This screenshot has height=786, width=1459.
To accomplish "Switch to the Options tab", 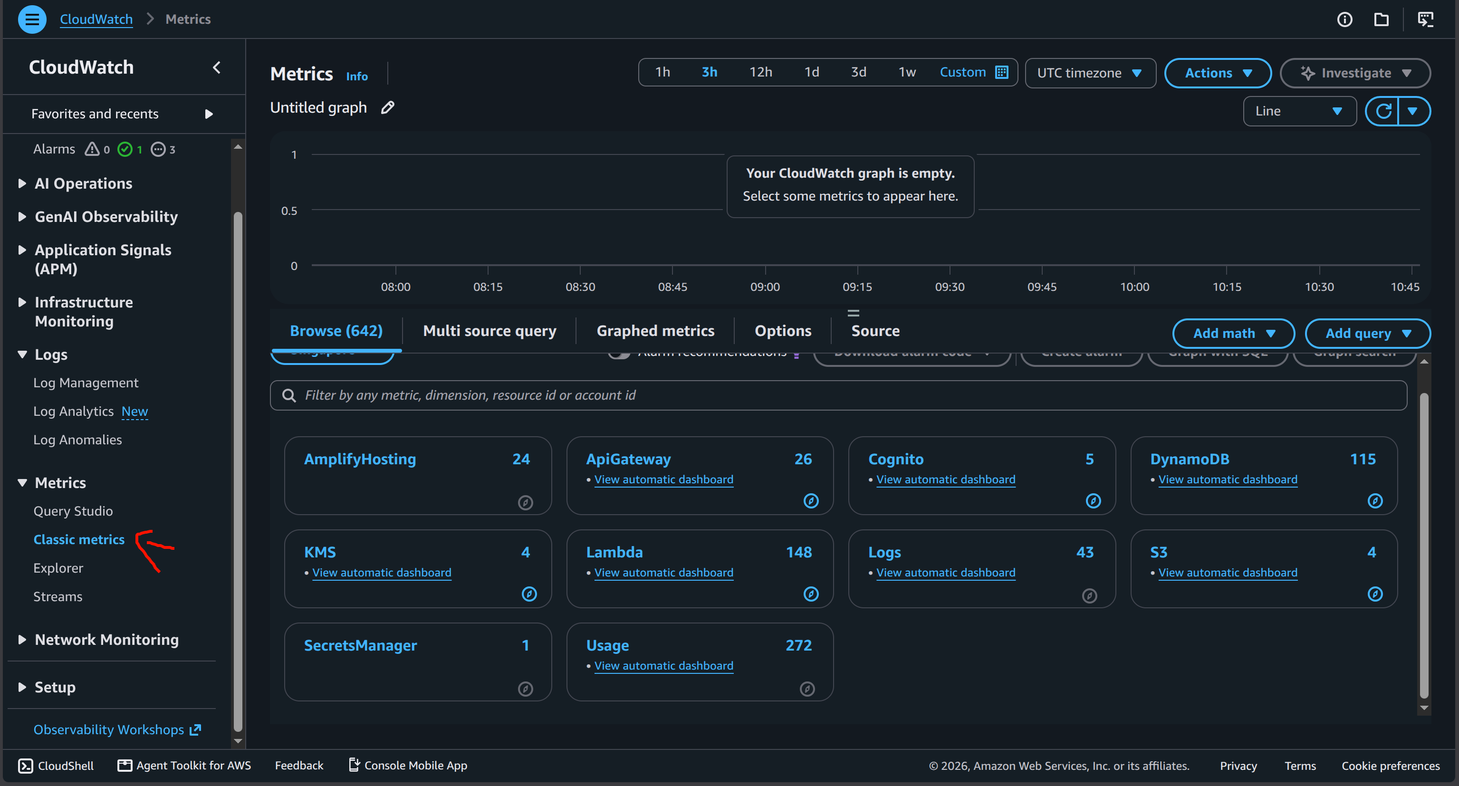I will pyautogui.click(x=783, y=331).
